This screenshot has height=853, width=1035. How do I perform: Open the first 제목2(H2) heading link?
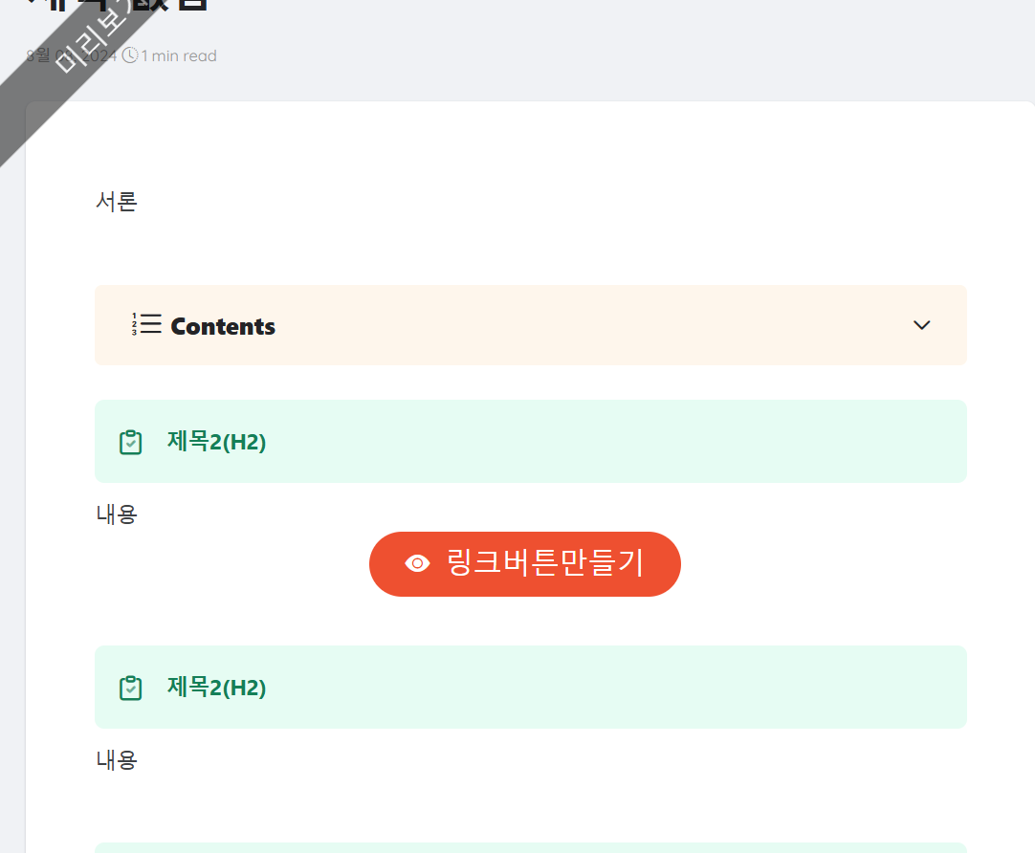218,442
